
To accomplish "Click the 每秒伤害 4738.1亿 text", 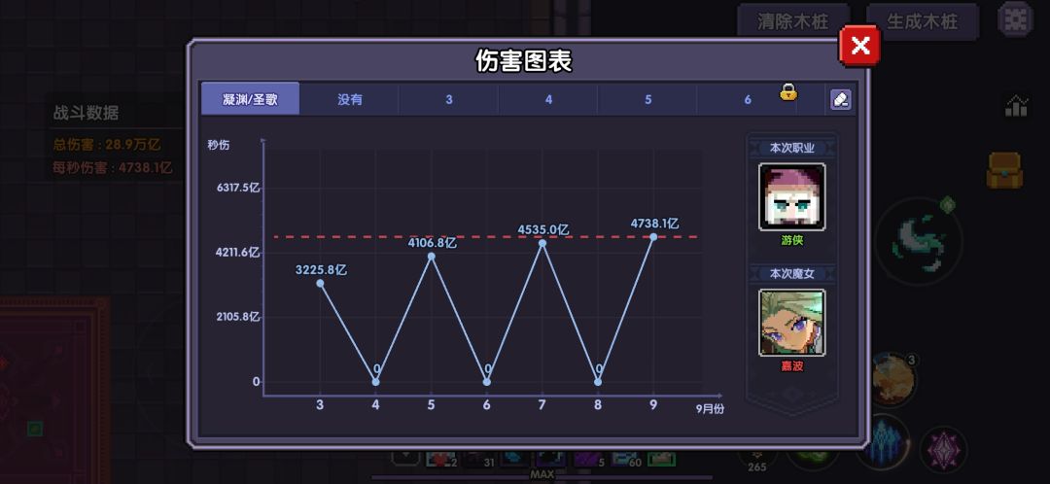I will coord(113,167).
